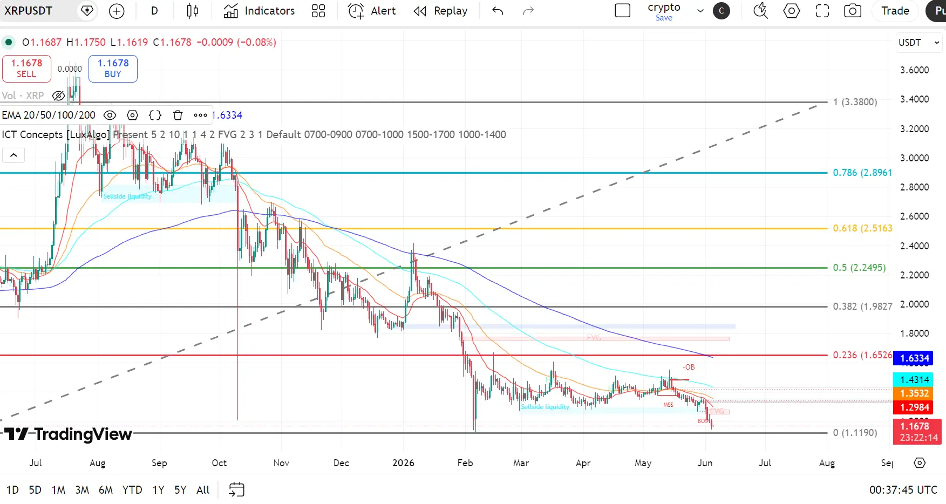Click the 1.6334 blue price label
The image size is (946, 504).
pyautogui.click(x=913, y=358)
